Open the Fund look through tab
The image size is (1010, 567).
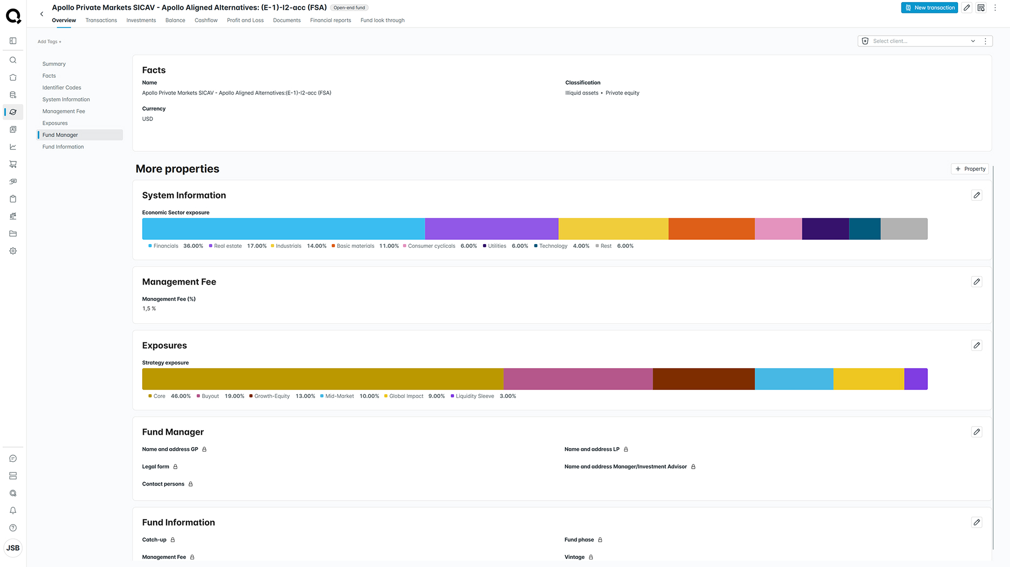(x=383, y=21)
